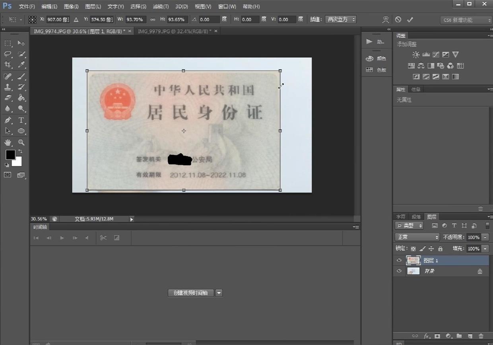493x345 pixels.
Task: Toggle Quick Mask mode
Action: tap(8, 175)
